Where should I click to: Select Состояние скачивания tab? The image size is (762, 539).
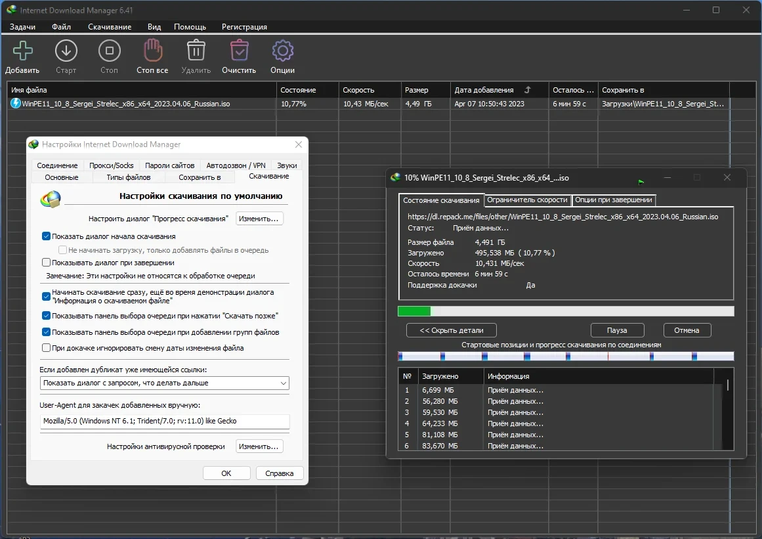(x=441, y=200)
